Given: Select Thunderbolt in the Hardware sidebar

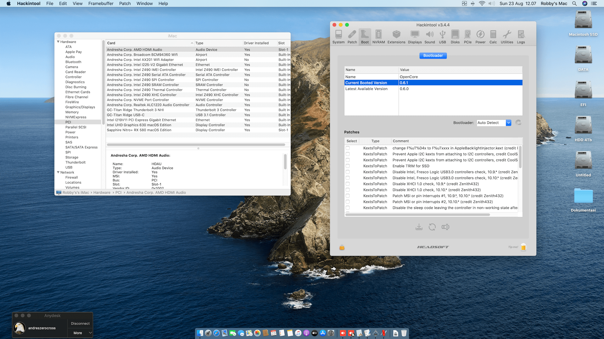Looking at the screenshot, I should coord(75,162).
